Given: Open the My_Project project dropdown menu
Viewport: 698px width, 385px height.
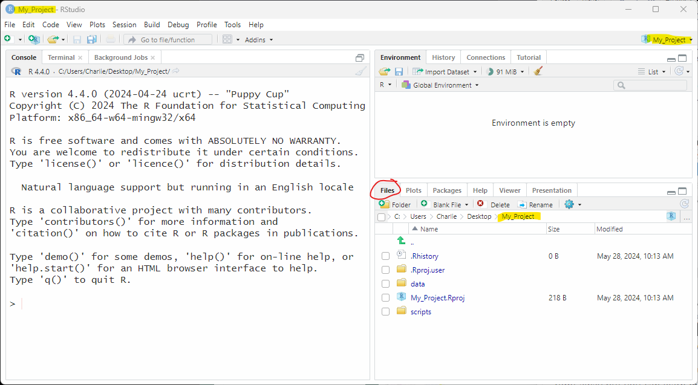Looking at the screenshot, I should tap(668, 40).
